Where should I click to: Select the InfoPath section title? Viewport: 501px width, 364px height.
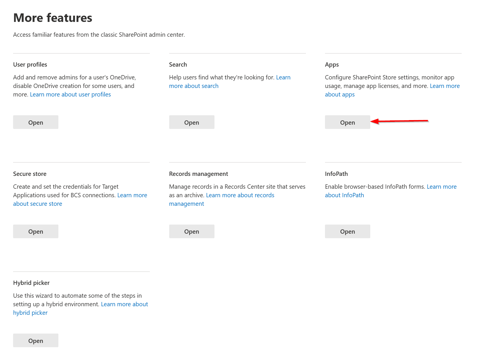336,174
